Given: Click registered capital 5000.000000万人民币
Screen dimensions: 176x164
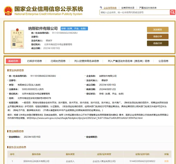Looking at the screenshot, I should [x=33, y=89].
